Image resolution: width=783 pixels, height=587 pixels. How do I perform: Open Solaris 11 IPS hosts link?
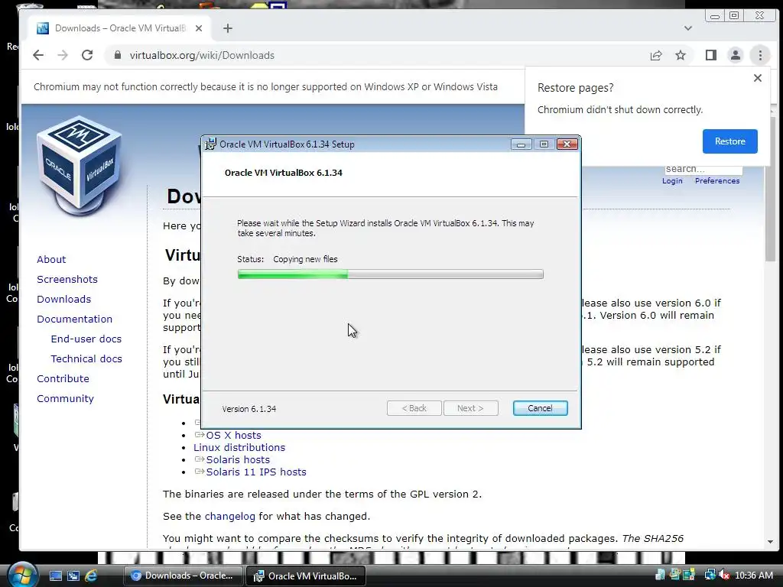[x=256, y=472]
